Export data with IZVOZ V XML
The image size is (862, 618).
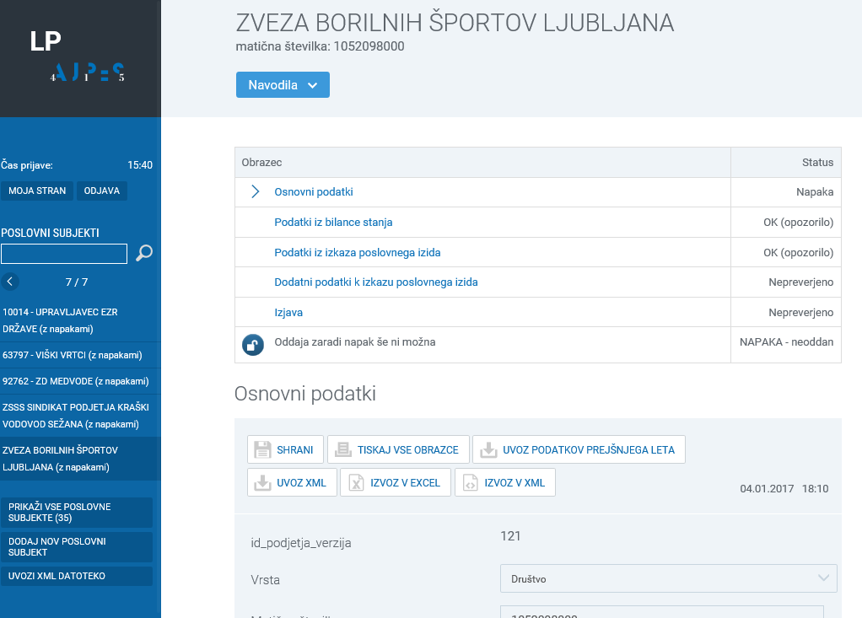click(x=504, y=482)
